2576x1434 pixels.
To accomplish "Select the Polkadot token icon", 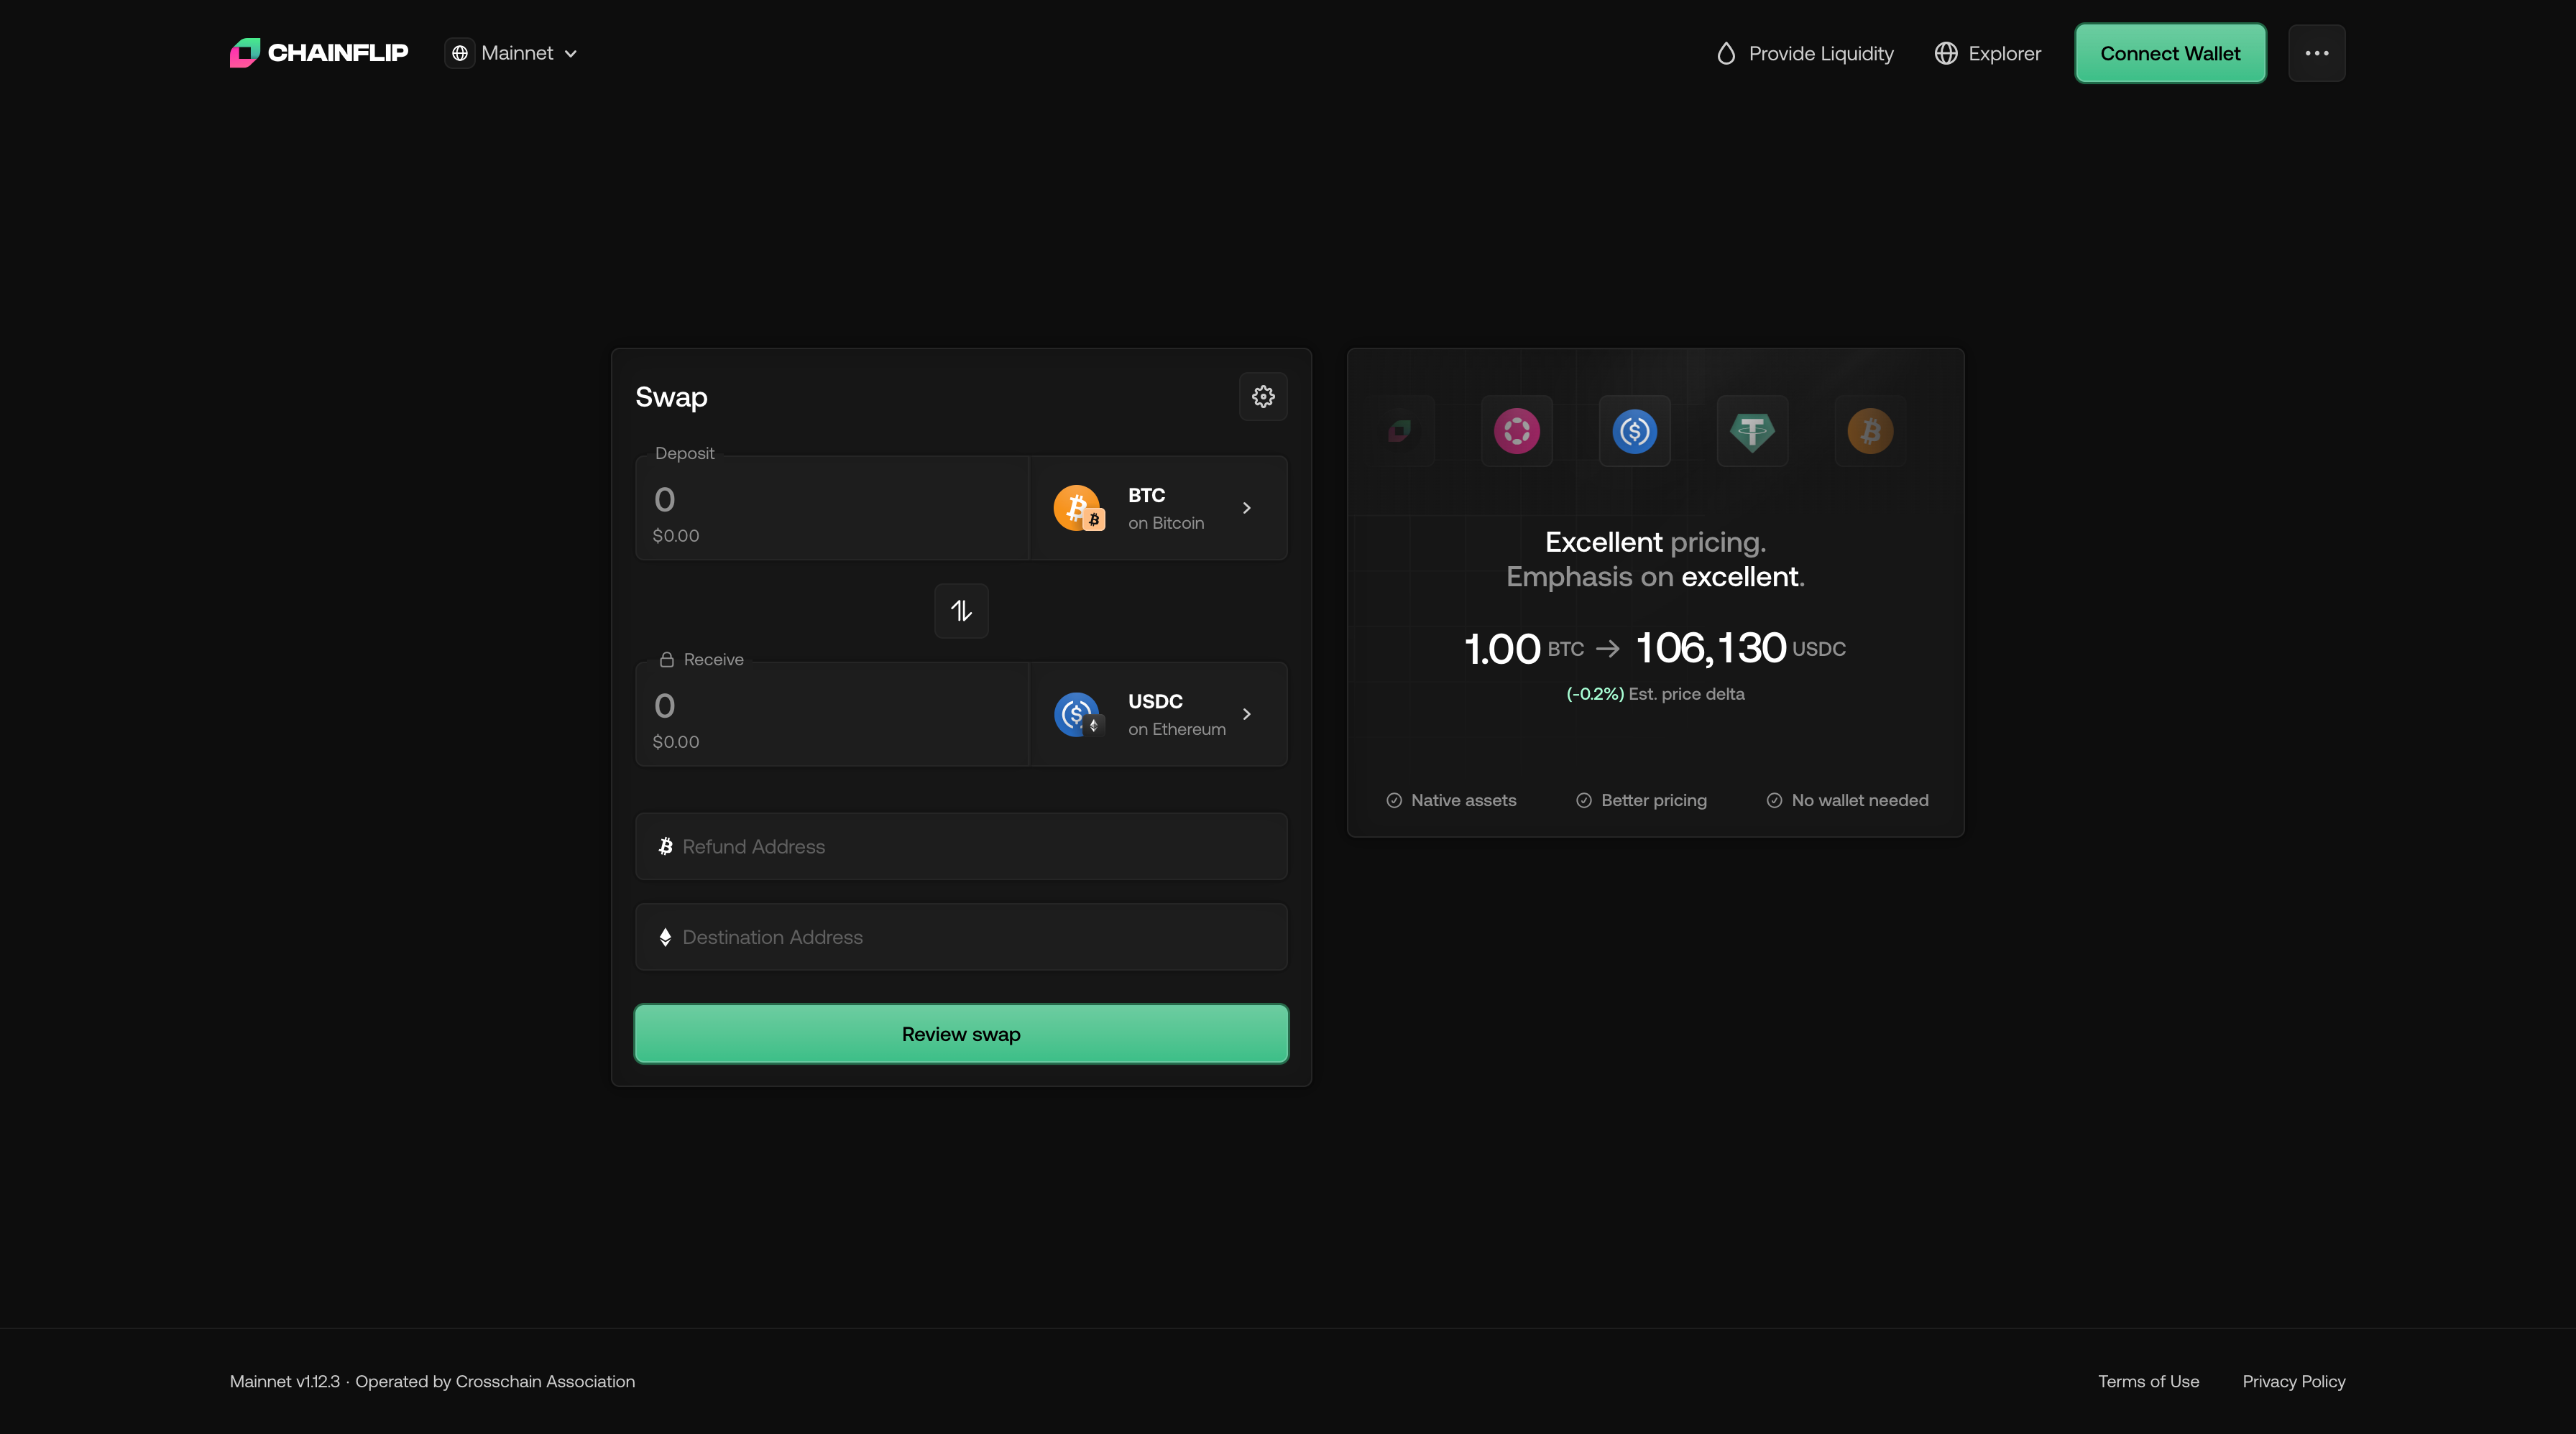I will click(x=1516, y=430).
